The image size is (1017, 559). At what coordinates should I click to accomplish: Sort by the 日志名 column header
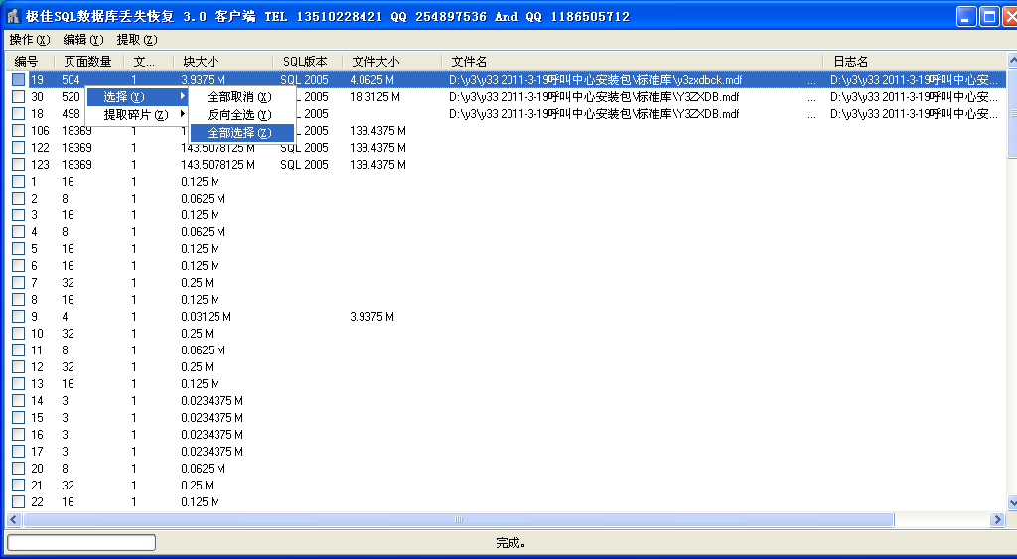click(915, 61)
